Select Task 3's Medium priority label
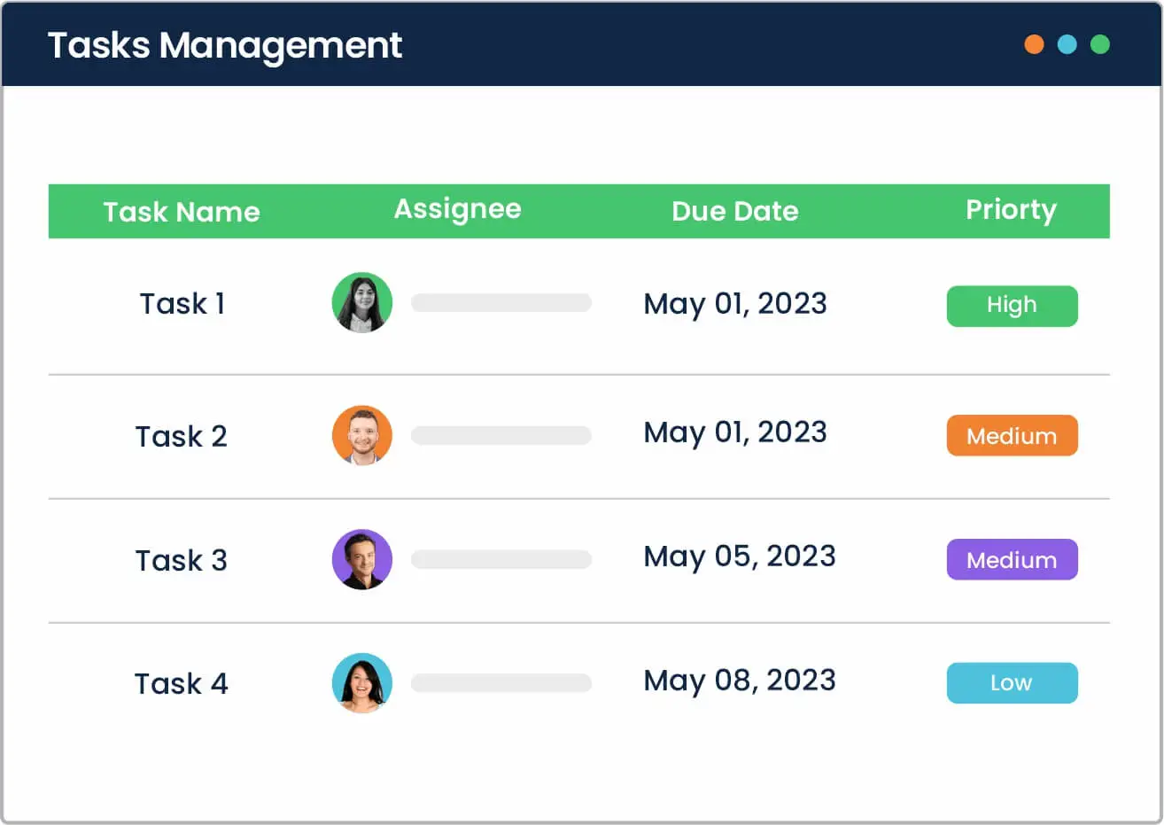 pos(1012,559)
